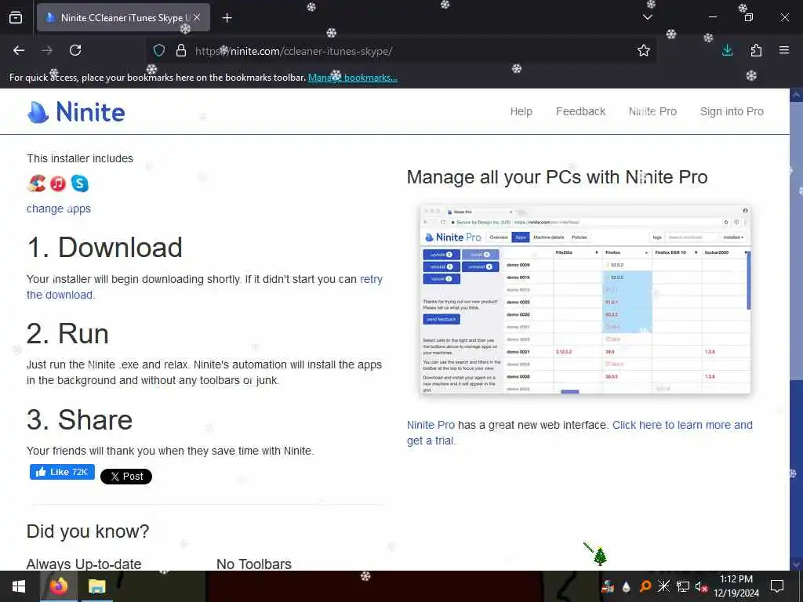Follow the Ninite Pro text link
Image resolution: width=803 pixels, height=602 pixels.
[x=431, y=425]
